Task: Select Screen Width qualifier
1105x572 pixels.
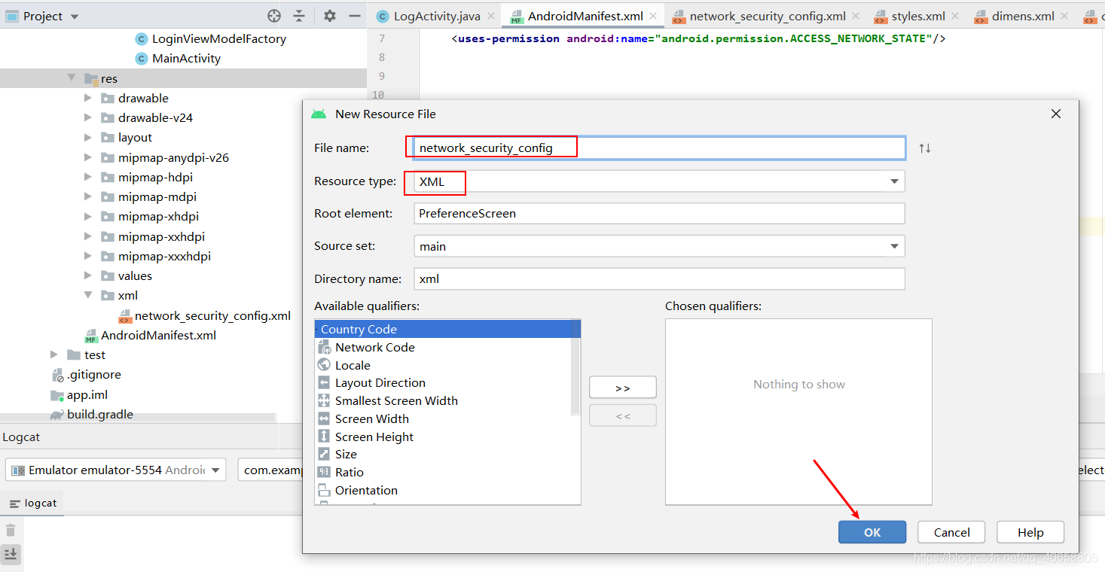Action: [x=443, y=418]
